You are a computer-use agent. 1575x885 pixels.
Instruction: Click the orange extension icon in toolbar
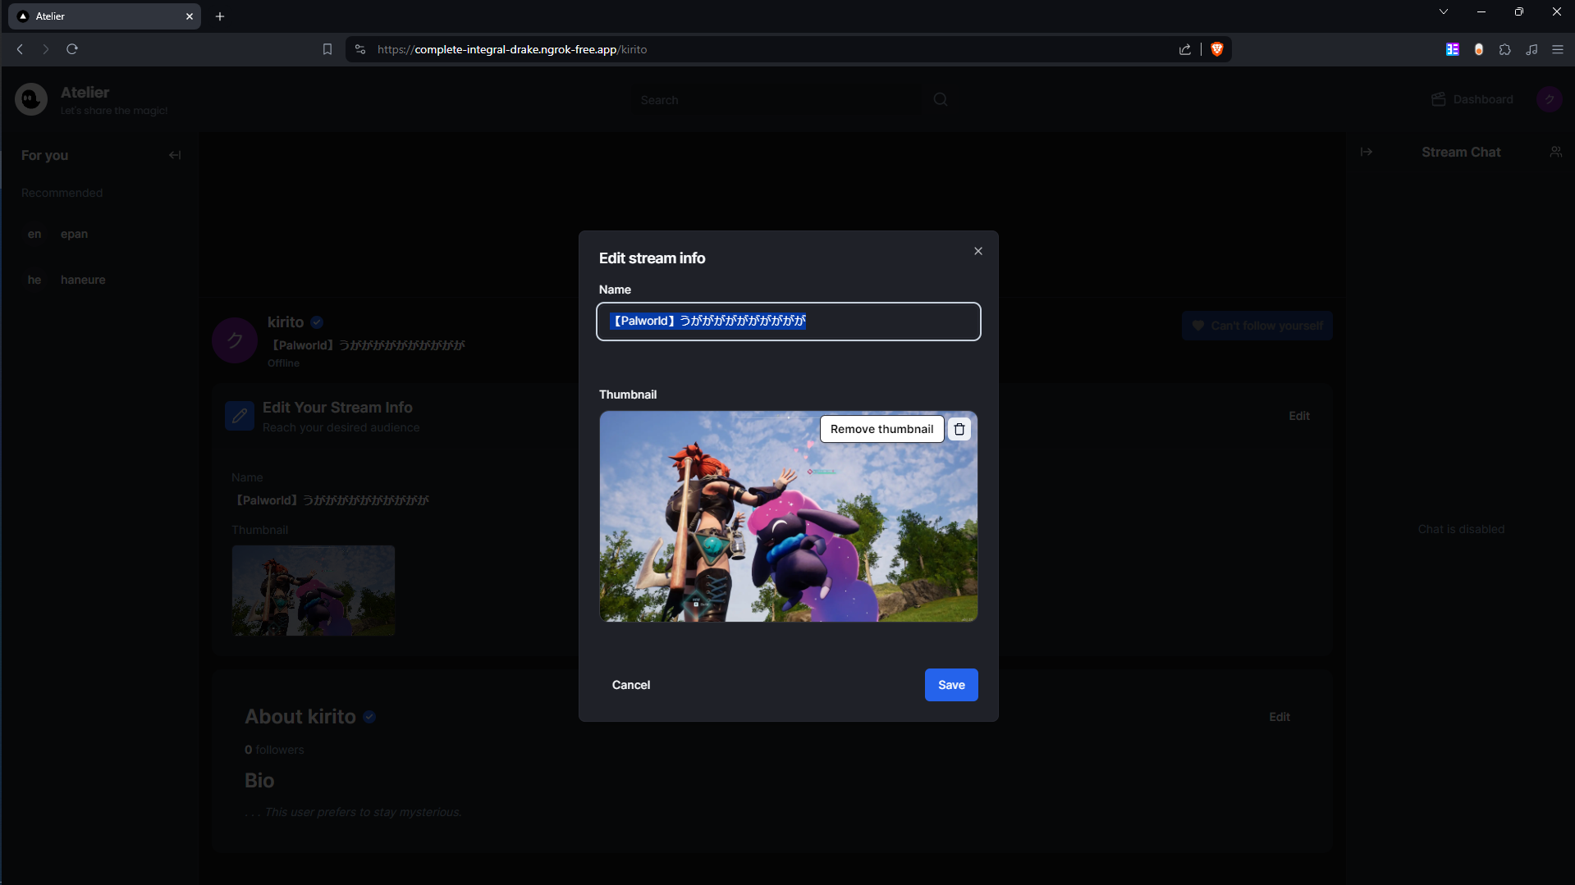point(1479,49)
